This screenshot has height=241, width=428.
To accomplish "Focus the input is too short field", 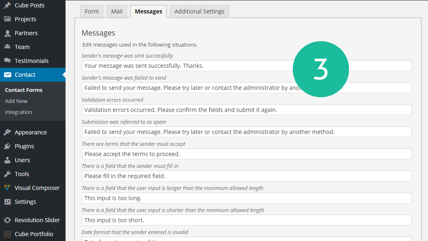I will (x=246, y=220).
